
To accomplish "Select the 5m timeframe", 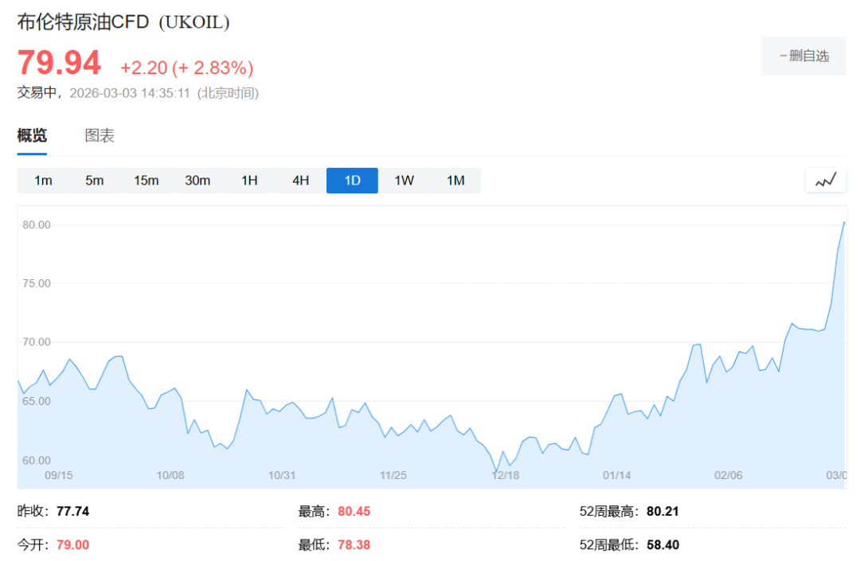I will click(94, 181).
